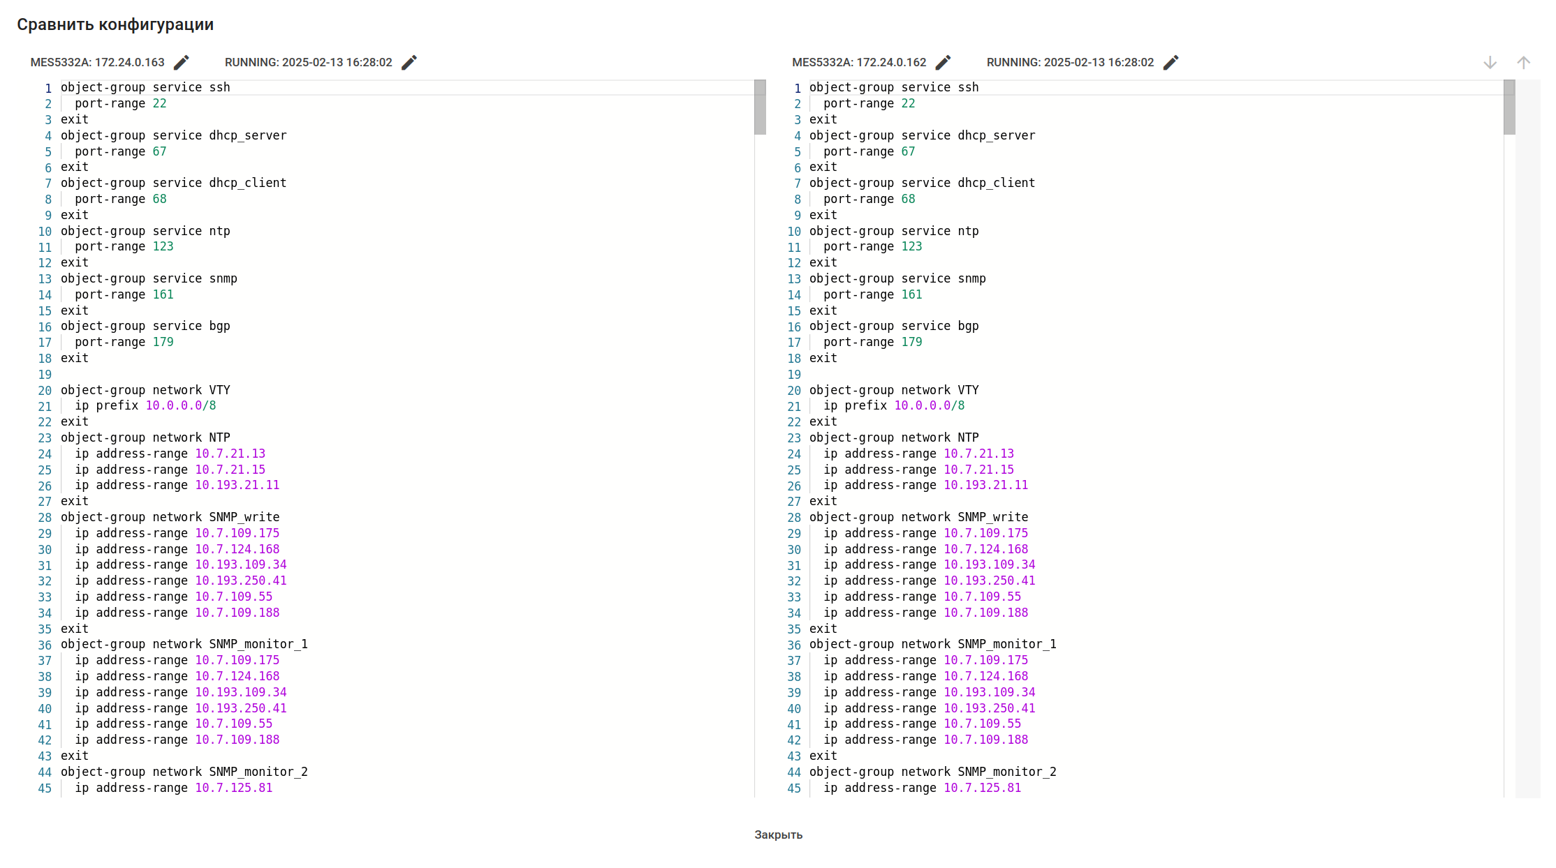Click the 'MES5332A: 172.24.0.163' device label

pyautogui.click(x=98, y=63)
